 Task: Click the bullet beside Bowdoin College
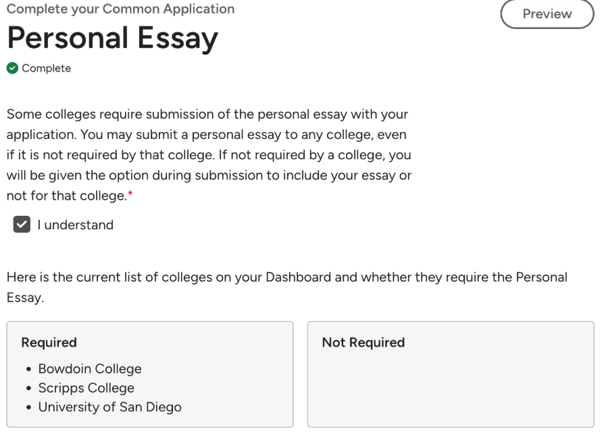click(28, 370)
